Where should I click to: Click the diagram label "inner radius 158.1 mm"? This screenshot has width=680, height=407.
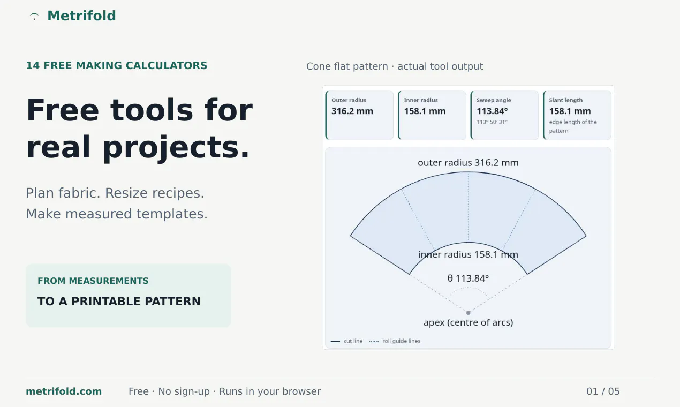pos(468,255)
